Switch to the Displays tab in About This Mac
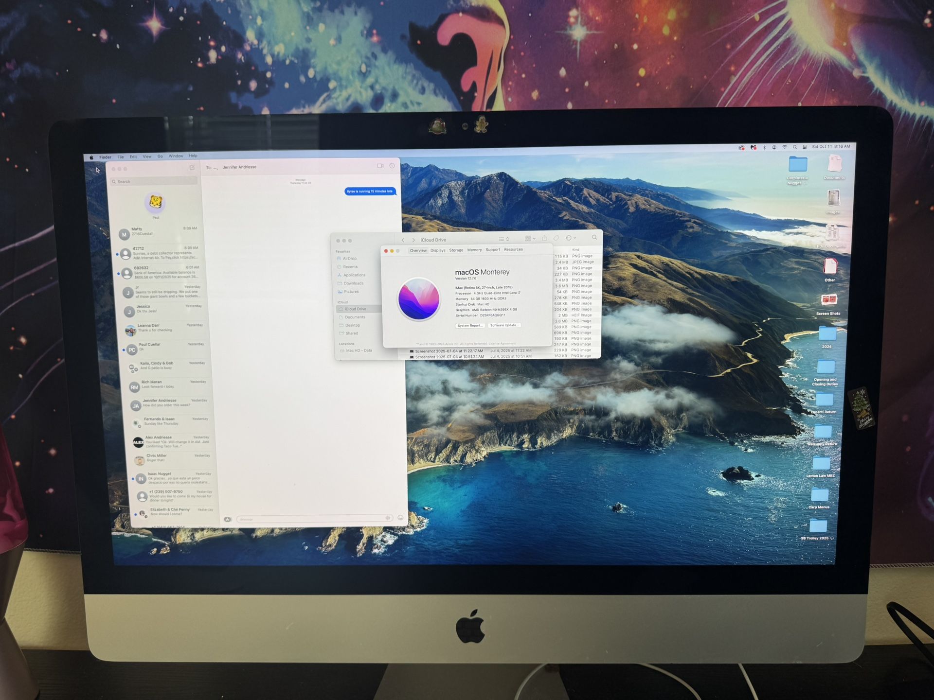This screenshot has height=700, width=934. [438, 250]
